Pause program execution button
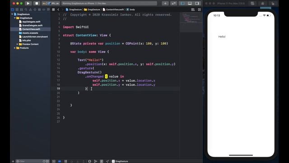 (65, 161)
